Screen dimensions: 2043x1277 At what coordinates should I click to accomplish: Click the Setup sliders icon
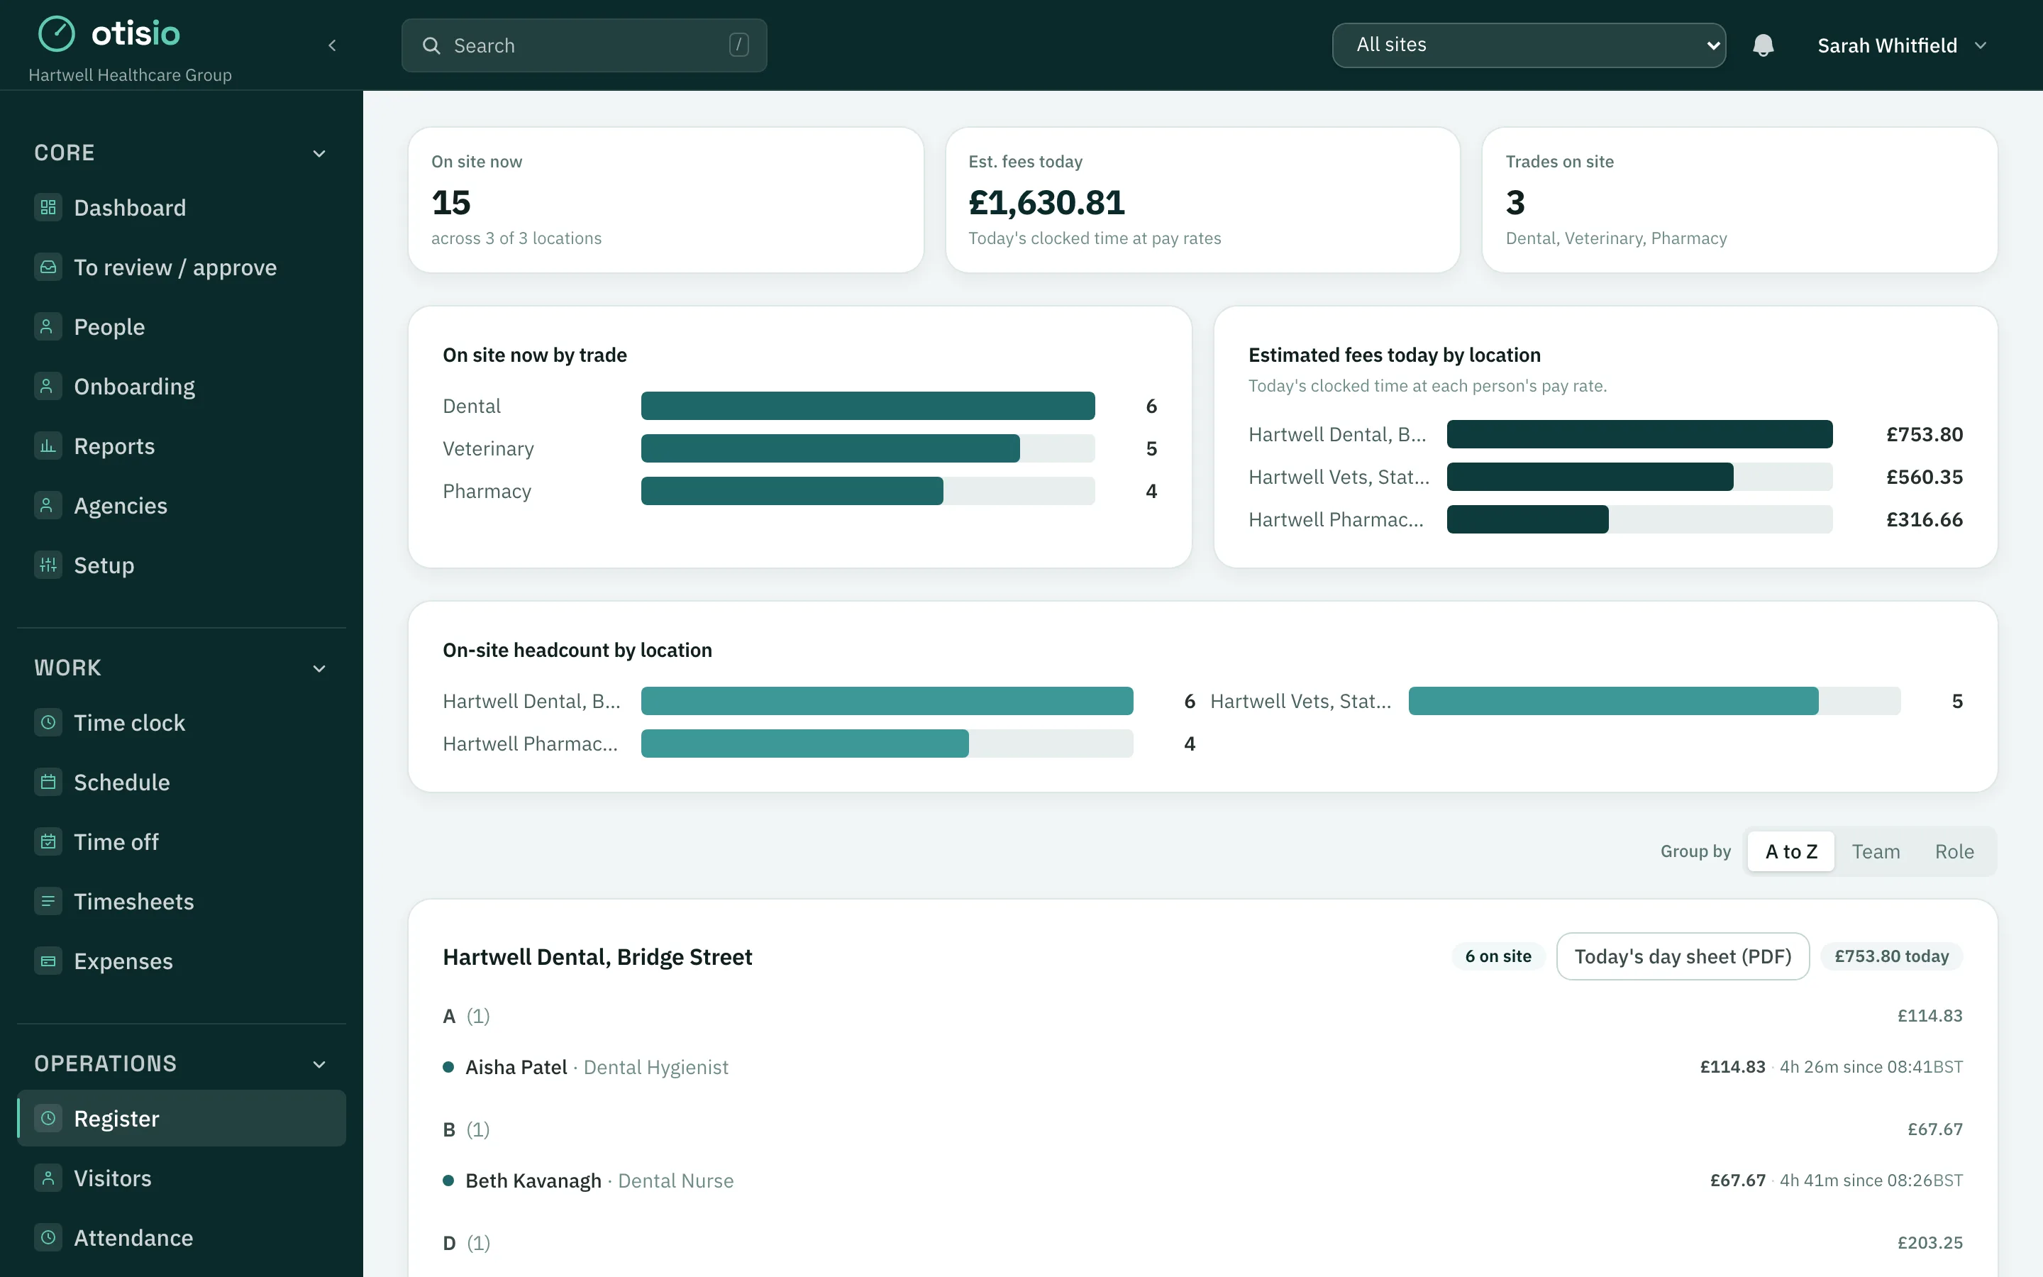click(x=48, y=565)
